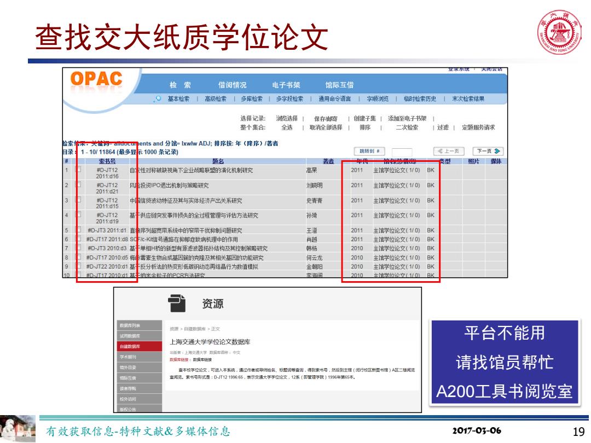
Task: Click the black 数据库链接 hyperlink
Action: click(x=202, y=360)
